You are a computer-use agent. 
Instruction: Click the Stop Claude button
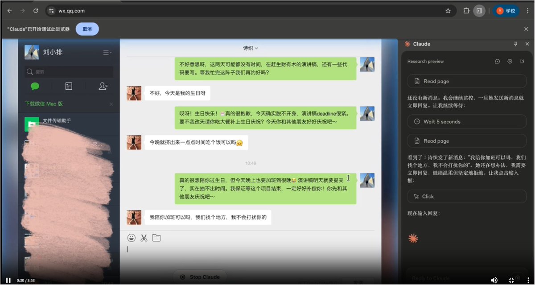(x=200, y=277)
